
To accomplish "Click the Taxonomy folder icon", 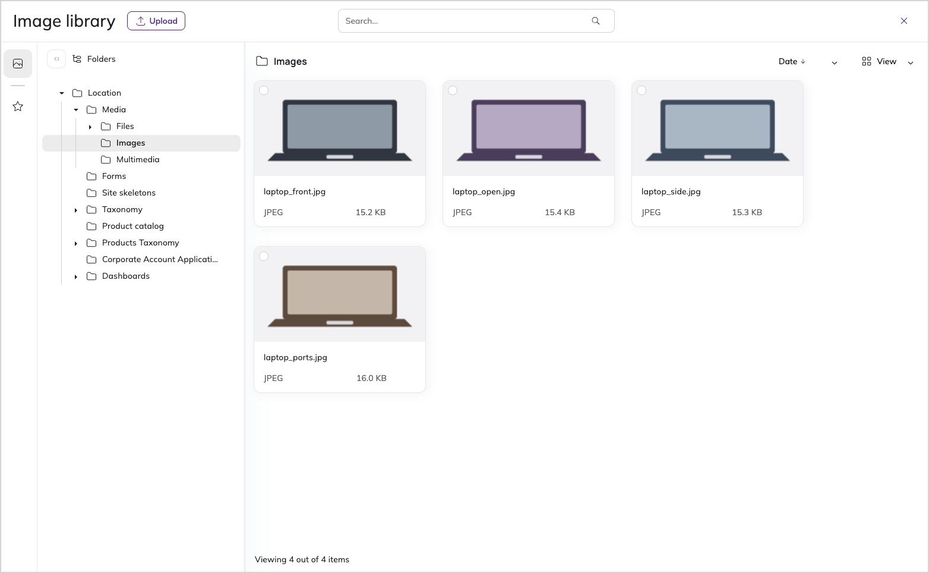I will (x=91, y=209).
